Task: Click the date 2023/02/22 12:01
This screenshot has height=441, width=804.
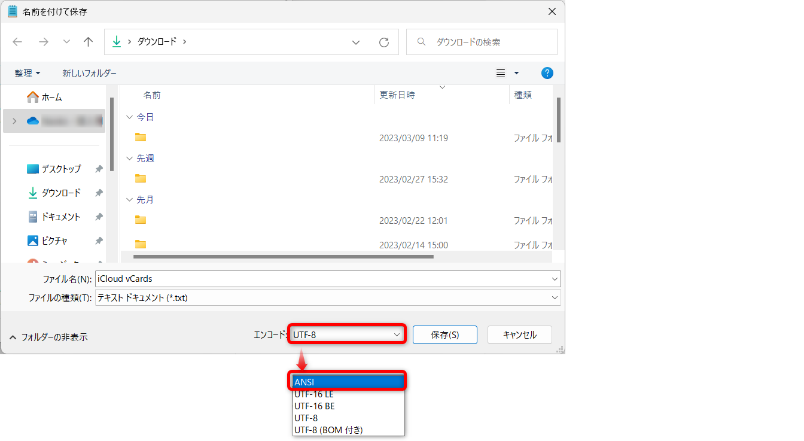Action: pyautogui.click(x=413, y=221)
